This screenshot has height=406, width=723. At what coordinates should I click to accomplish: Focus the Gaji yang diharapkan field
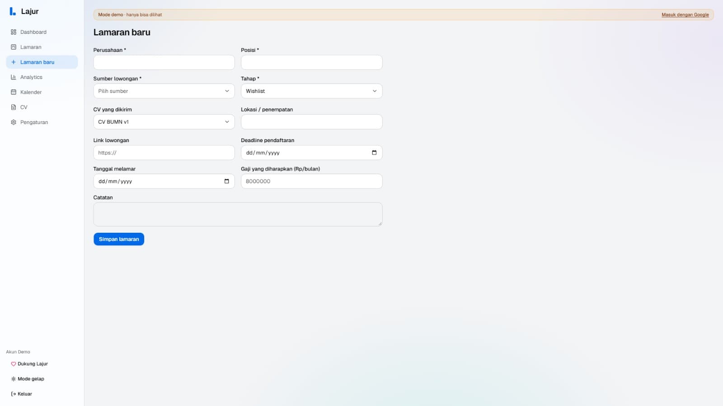[312, 181]
